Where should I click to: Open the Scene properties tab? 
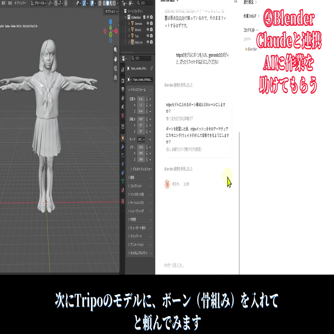coord(123,107)
